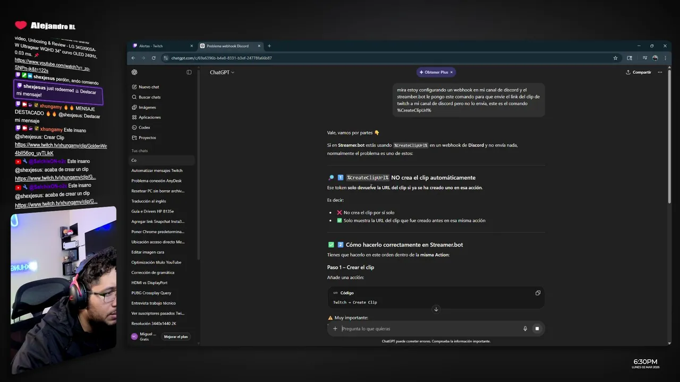Go forward in browser history

pyautogui.click(x=143, y=58)
